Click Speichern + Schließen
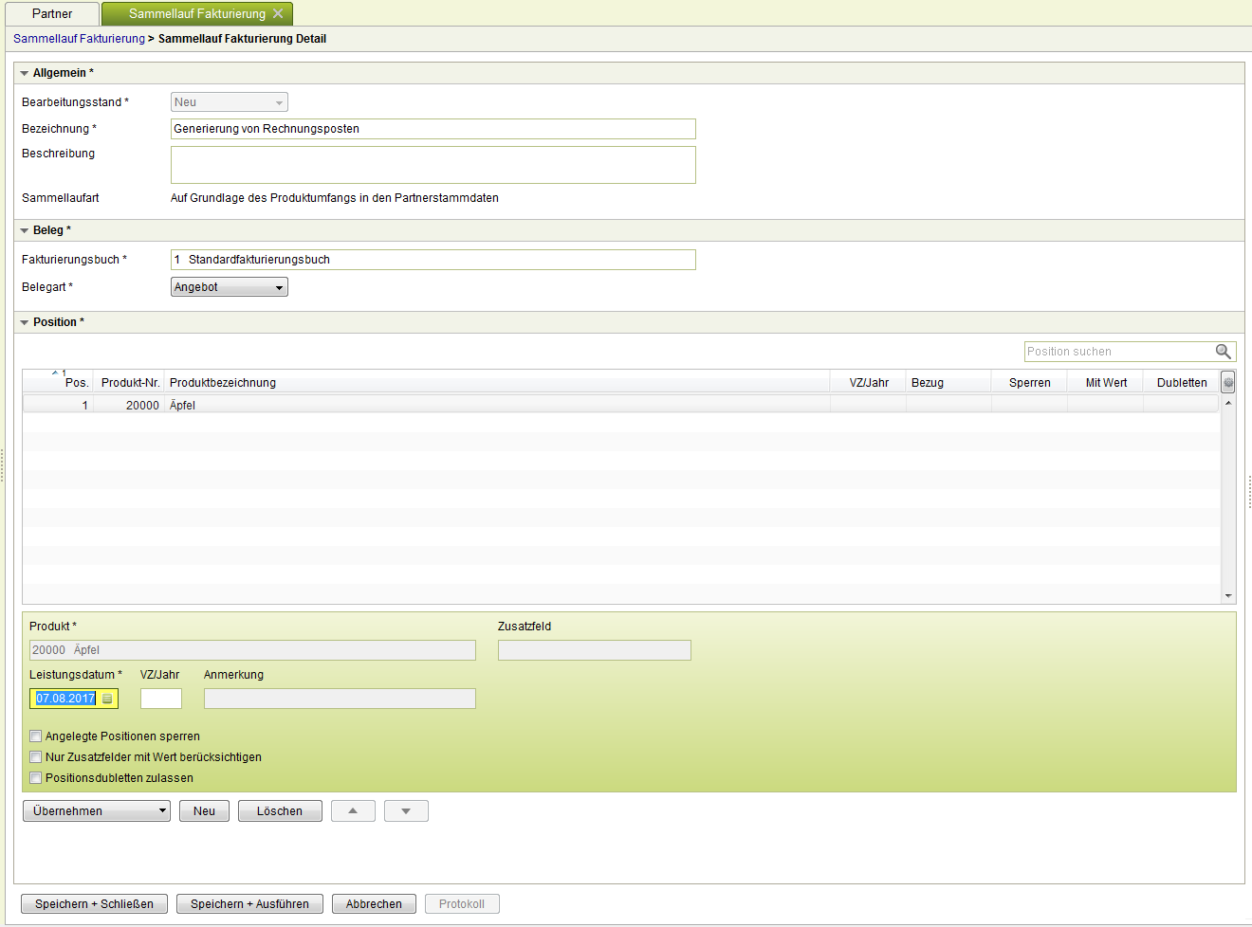Viewport: 1252px width, 927px height. pyautogui.click(x=94, y=904)
